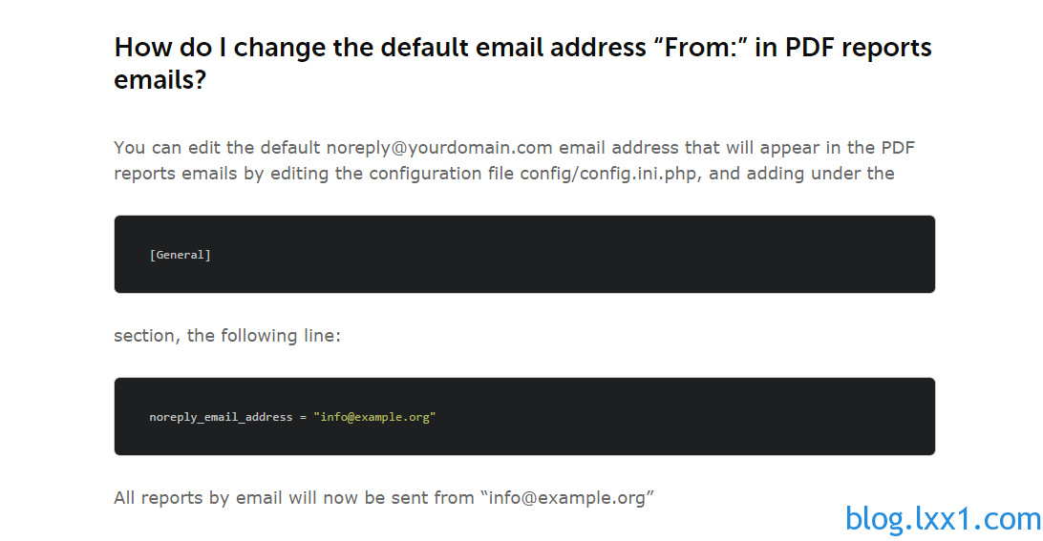This screenshot has height=541, width=1043.
Task: Click the info@example.org address in the last sentence
Action: [566, 498]
